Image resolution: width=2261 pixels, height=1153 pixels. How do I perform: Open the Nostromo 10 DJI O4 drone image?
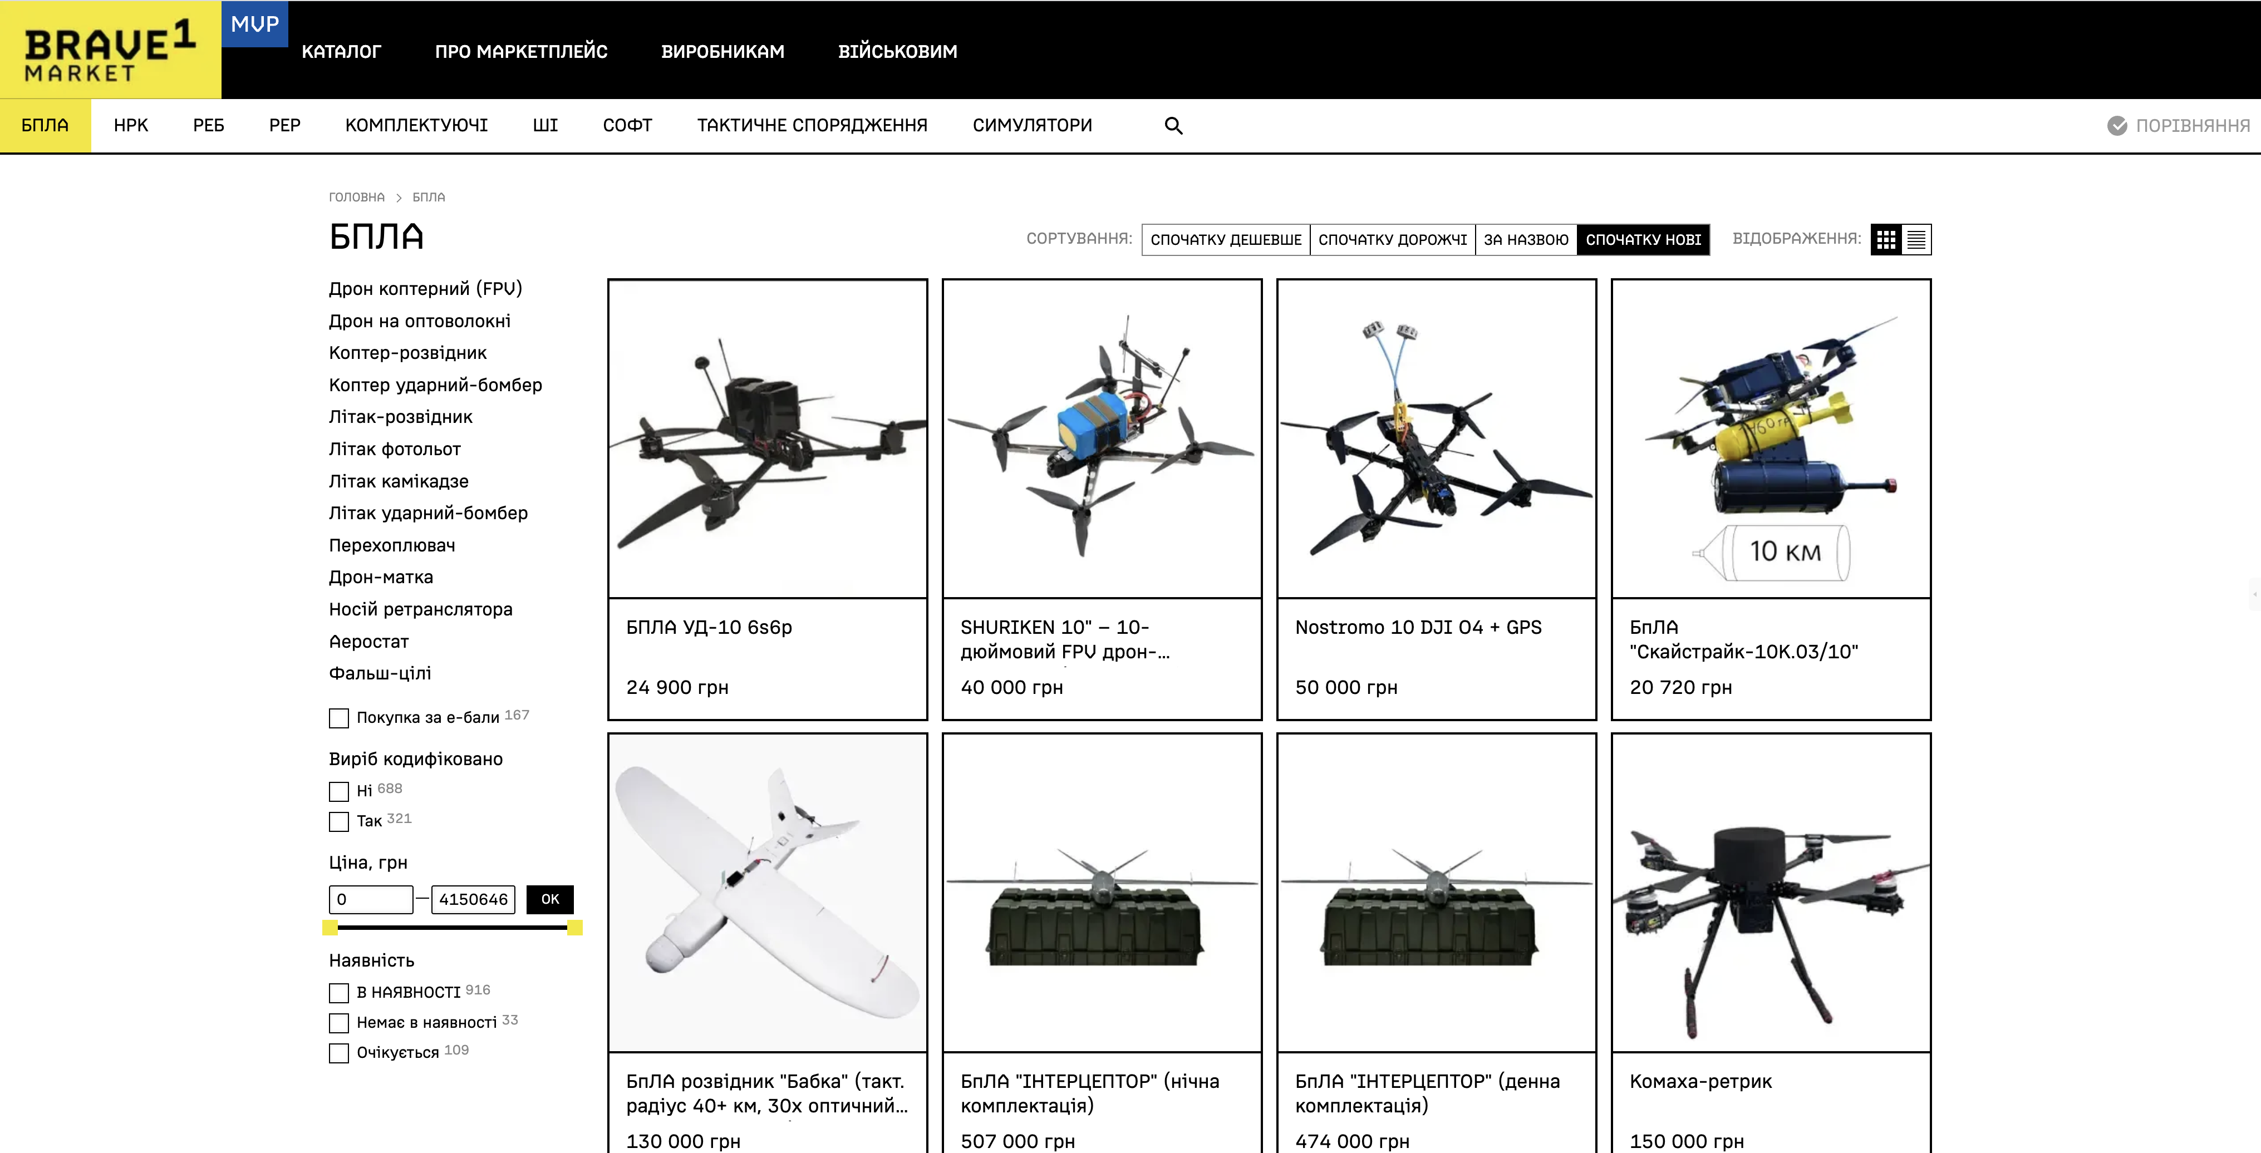[1436, 438]
